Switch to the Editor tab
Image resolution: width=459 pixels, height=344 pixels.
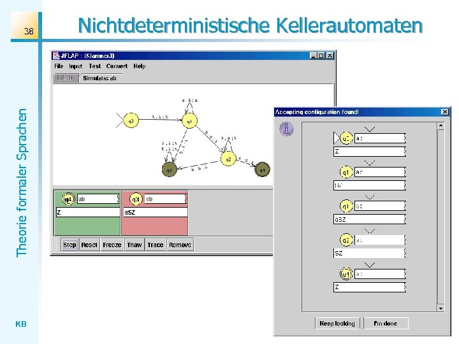(66, 78)
